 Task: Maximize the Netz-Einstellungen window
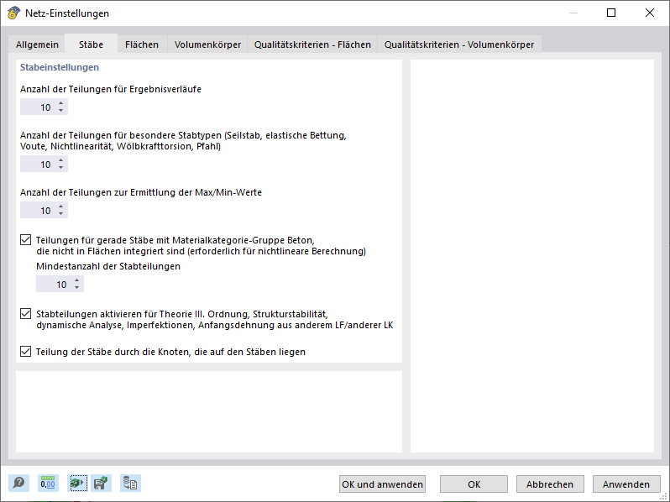coord(611,13)
